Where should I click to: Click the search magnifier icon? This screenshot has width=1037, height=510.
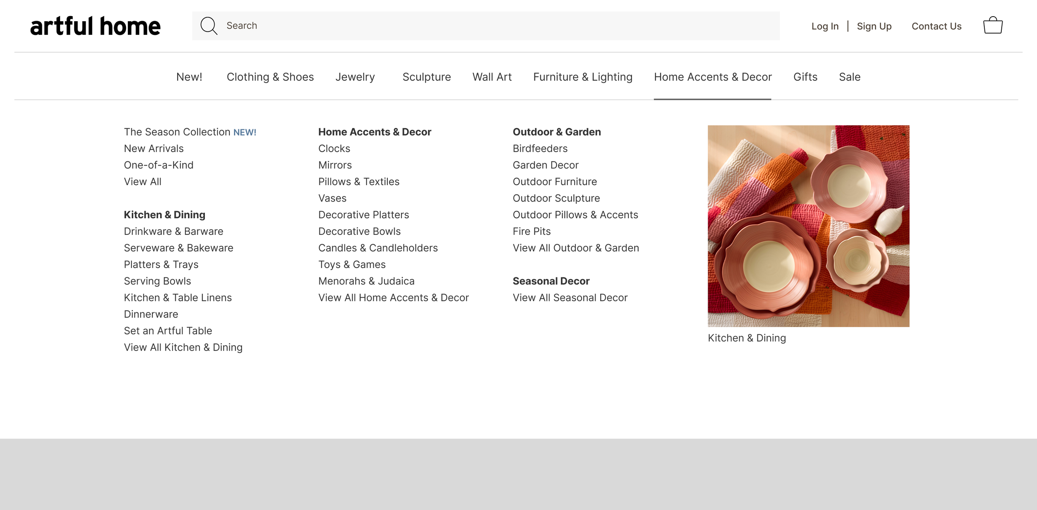209,26
